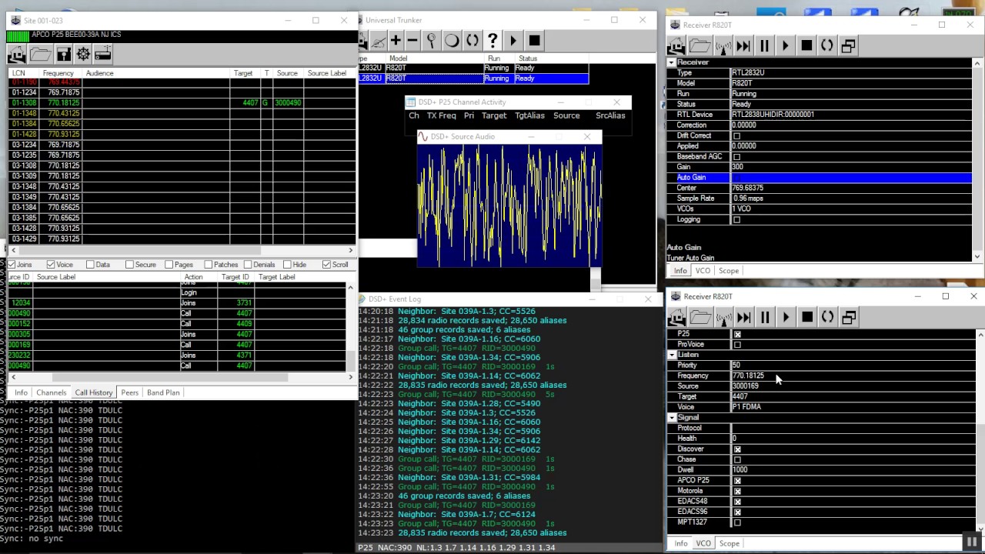Viewport: 985px width, 554px height.
Task: Open help with the question mark icon
Action: point(492,41)
